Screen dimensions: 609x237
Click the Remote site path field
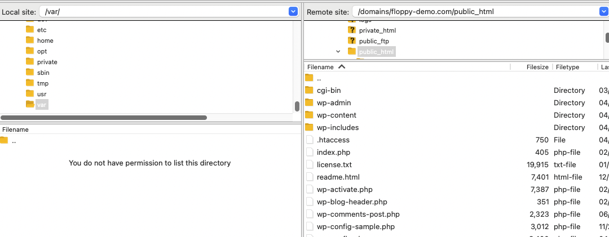[474, 11]
